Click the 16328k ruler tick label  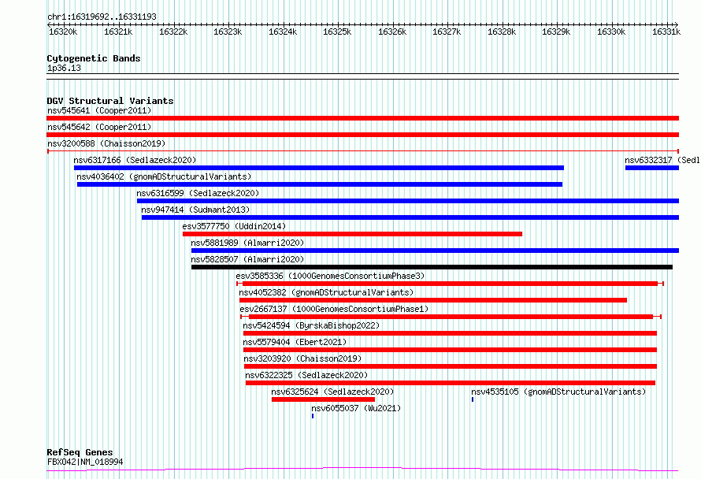coord(502,32)
